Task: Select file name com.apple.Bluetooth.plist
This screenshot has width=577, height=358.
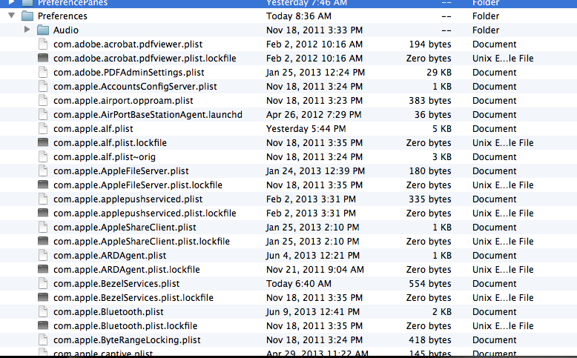Action: 108,312
